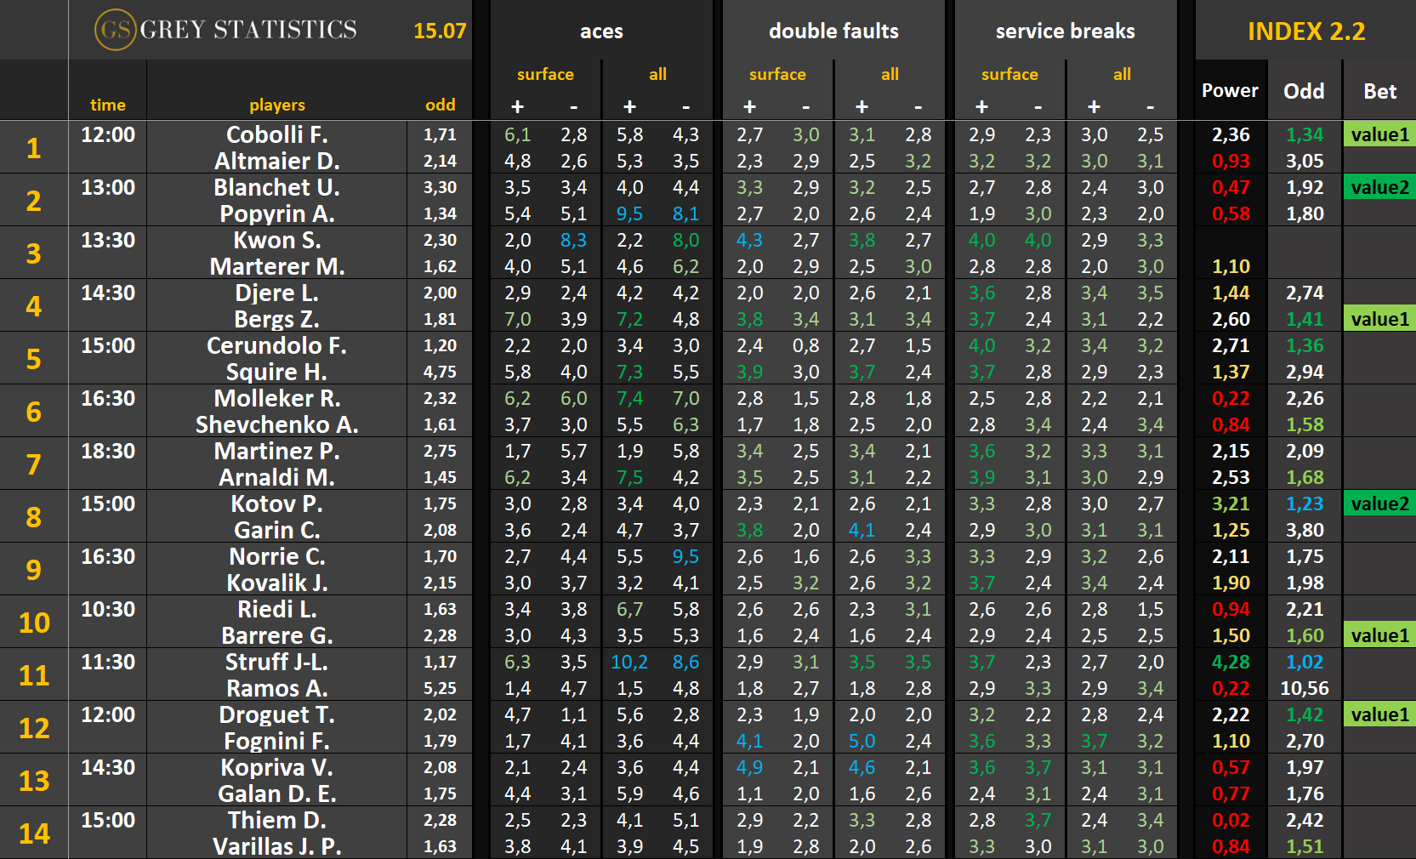Click player name Cerundolo F.
The image size is (1416, 859).
(276, 345)
